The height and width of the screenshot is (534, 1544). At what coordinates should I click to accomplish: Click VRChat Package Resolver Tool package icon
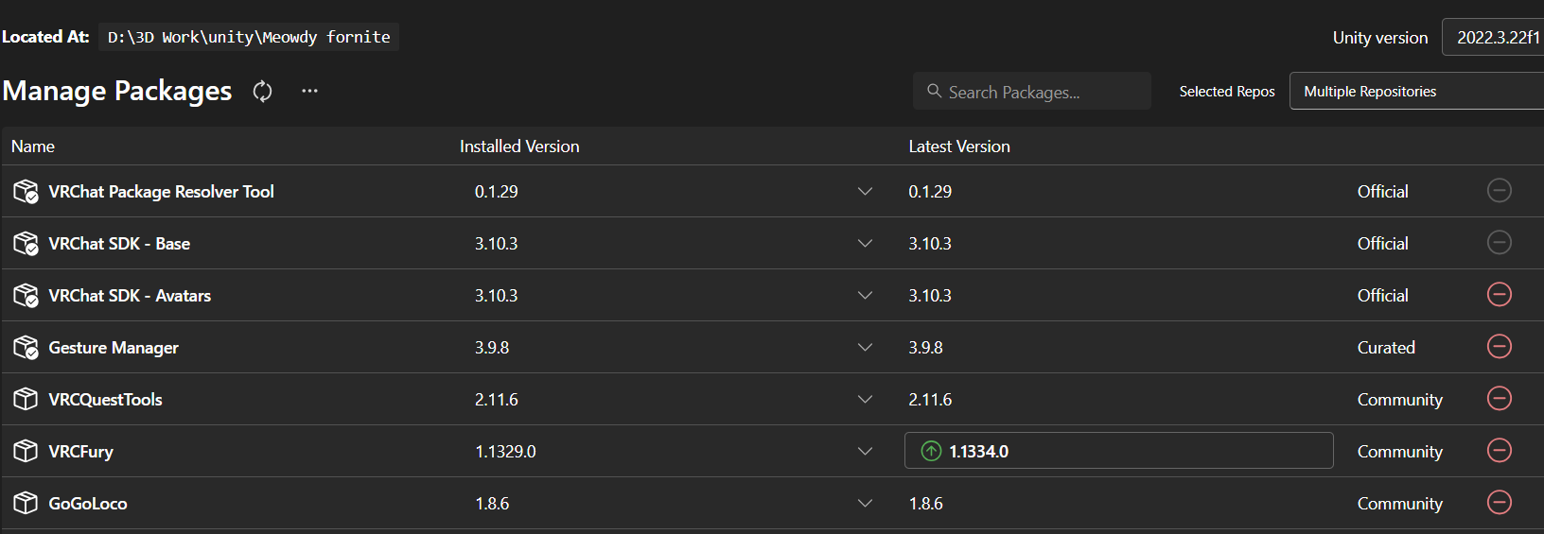coord(26,192)
